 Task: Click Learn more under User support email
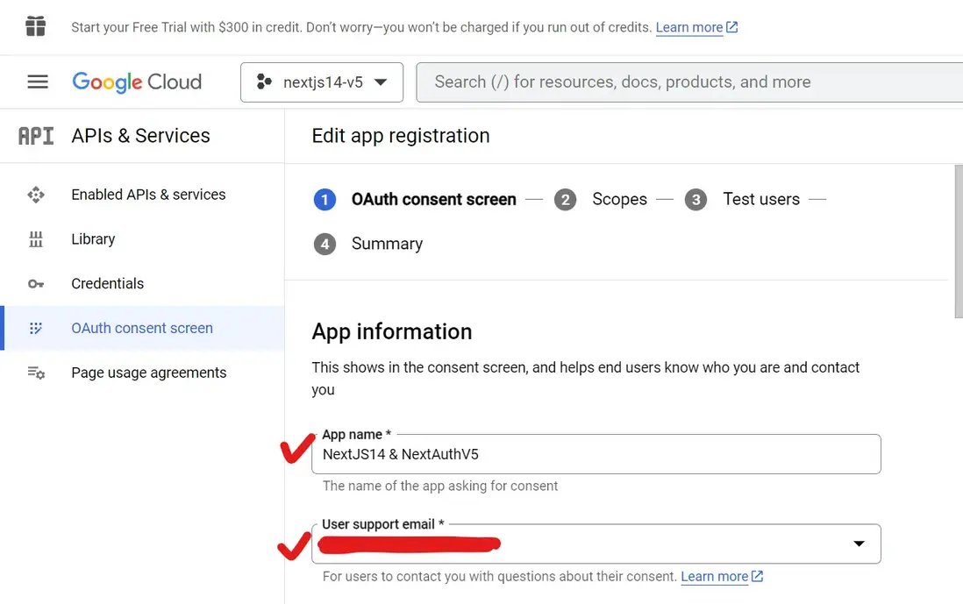714,577
